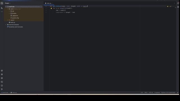The image size is (180, 101).
Task: Click the complement variable on line 4
Action: (60, 12)
